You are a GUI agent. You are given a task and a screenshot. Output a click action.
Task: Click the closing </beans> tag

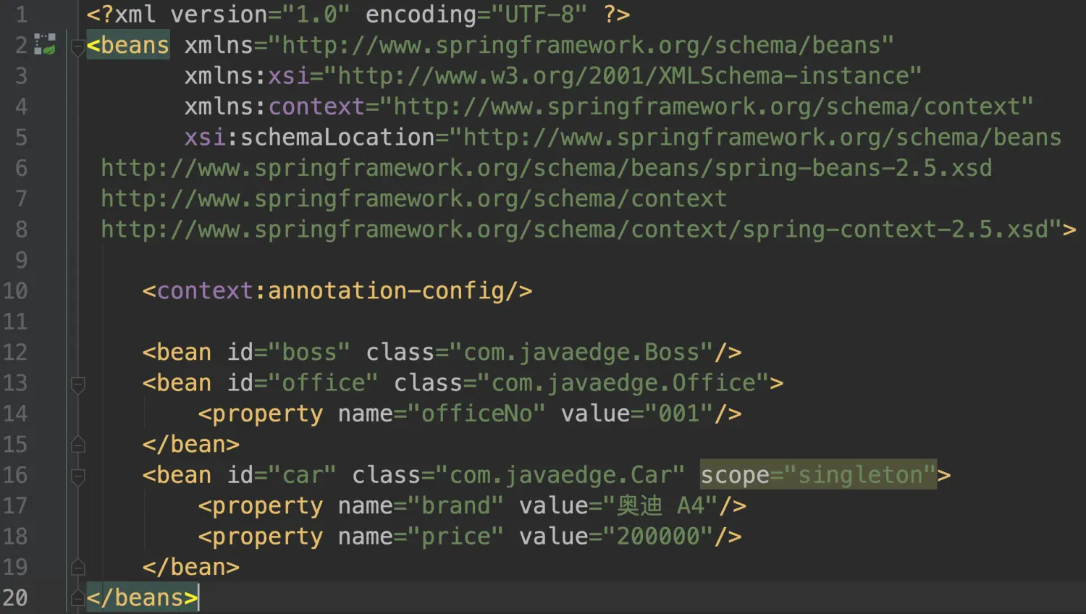tap(142, 598)
